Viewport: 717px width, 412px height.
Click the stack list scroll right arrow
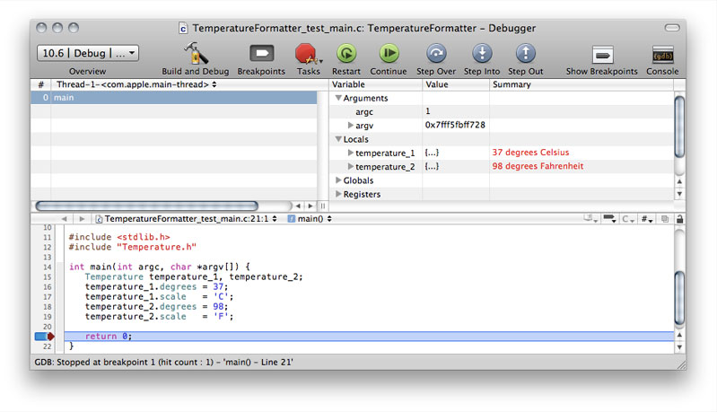tap(310, 206)
